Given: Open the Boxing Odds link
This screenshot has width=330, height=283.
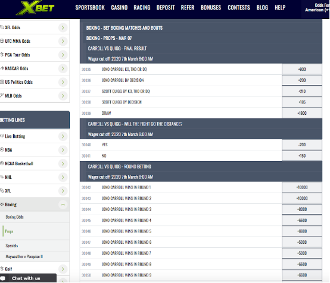Looking at the screenshot, I should [14, 217].
